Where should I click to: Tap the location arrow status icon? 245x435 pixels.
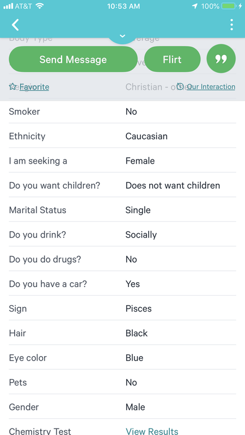(195, 6)
